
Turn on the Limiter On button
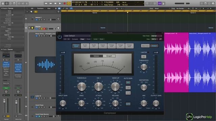144,57
